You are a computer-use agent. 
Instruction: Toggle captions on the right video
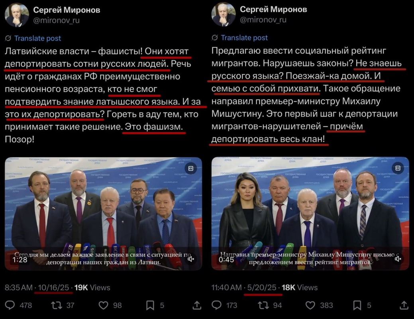(398, 168)
